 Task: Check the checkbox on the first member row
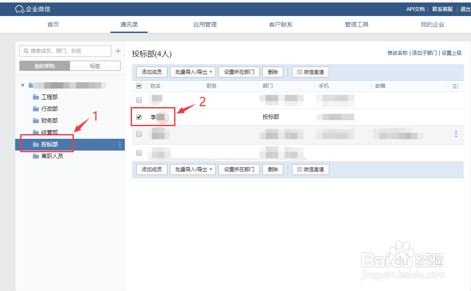tap(139, 100)
